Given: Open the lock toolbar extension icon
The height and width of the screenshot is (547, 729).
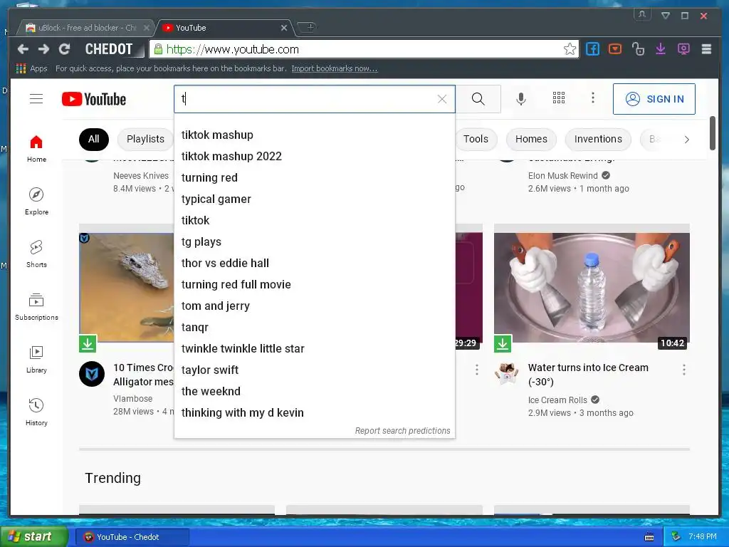Looking at the screenshot, I should [x=638, y=49].
